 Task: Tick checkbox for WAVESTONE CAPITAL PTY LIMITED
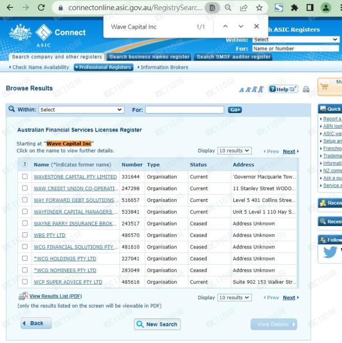pos(25,176)
